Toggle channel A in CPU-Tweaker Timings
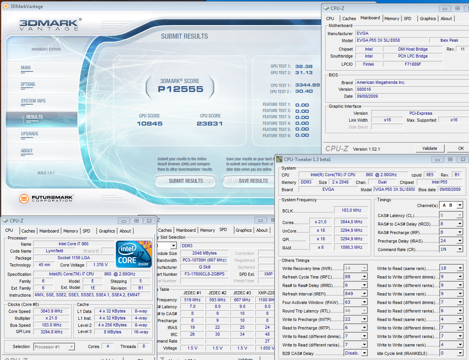Image resolution: width=469 pixels, height=360 pixels. coord(444,205)
